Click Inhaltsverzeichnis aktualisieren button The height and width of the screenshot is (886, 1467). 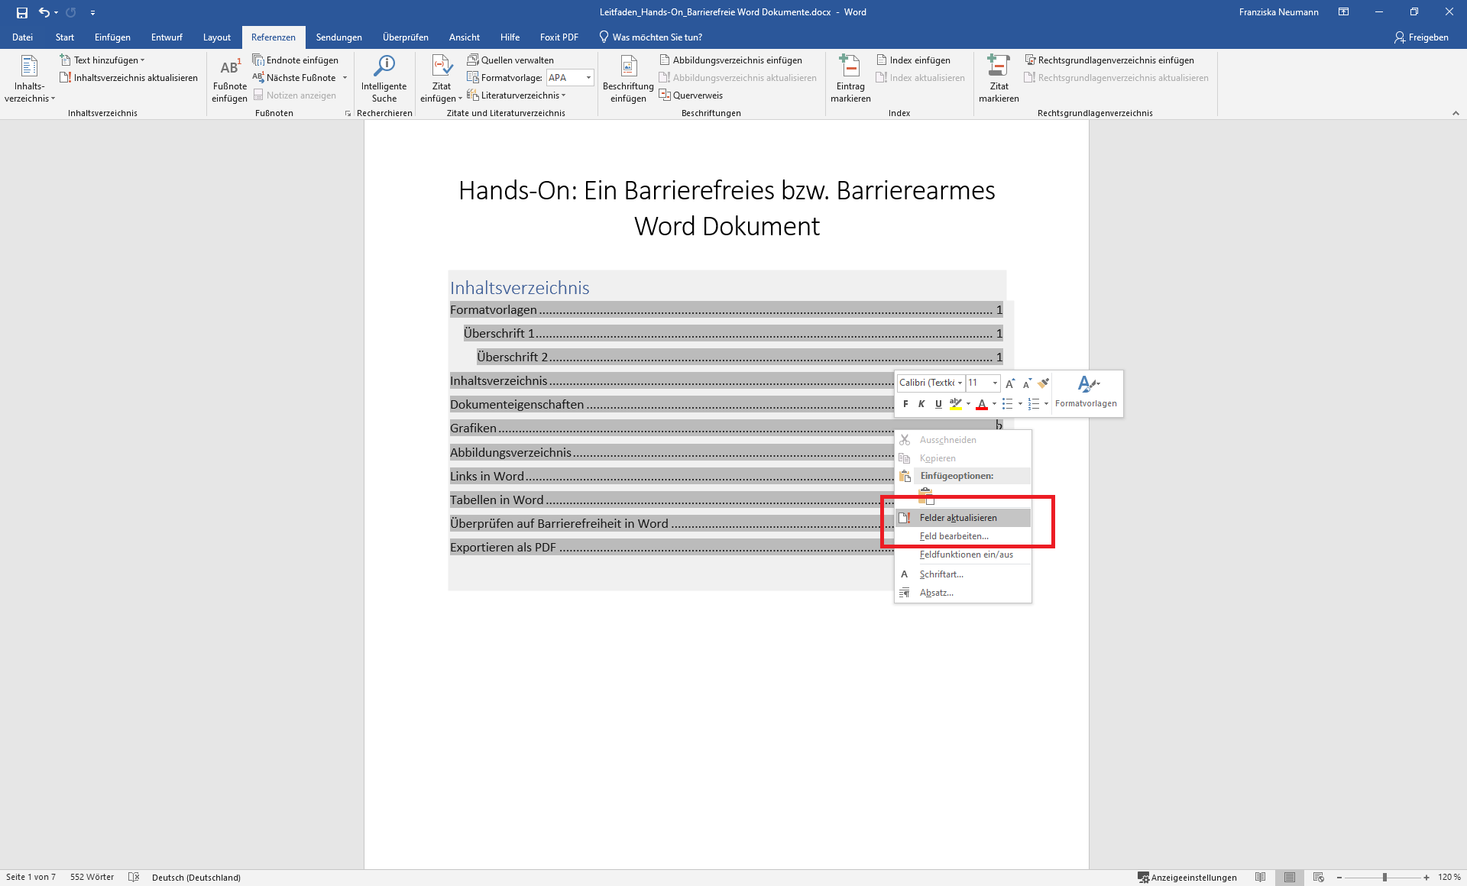(x=128, y=78)
